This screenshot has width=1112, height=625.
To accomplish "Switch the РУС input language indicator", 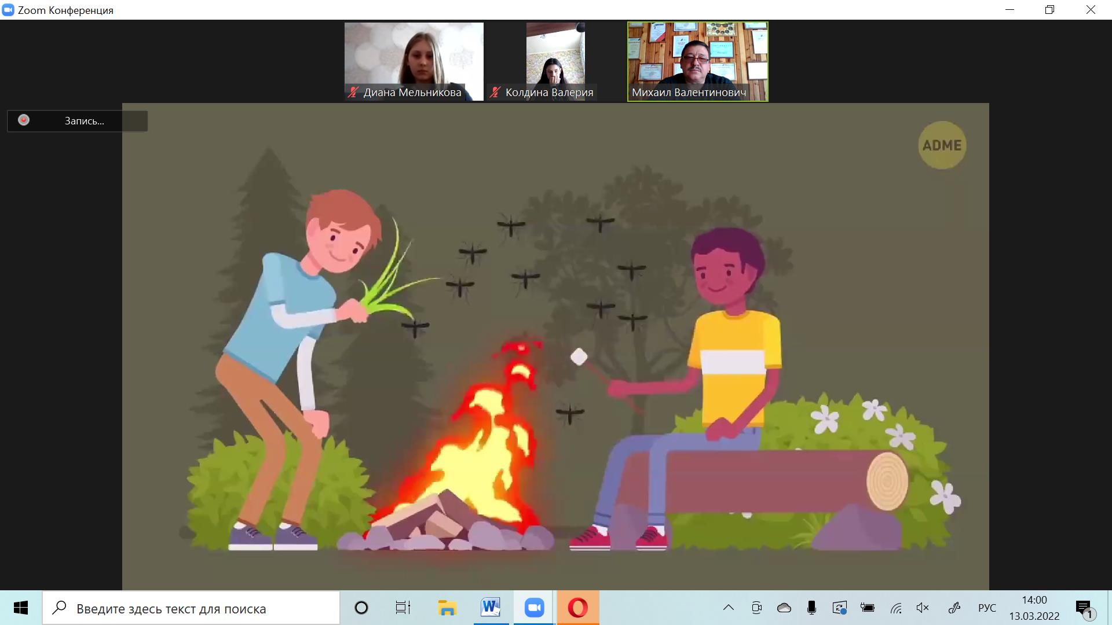I will pos(987,608).
